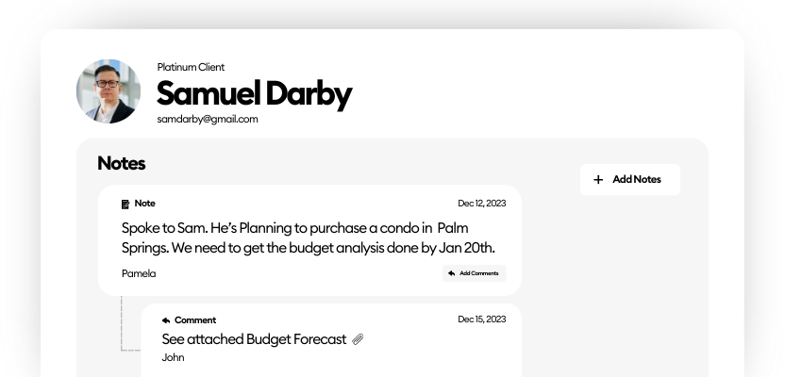
Task: Select the Notes section heading
Action: tap(122, 163)
